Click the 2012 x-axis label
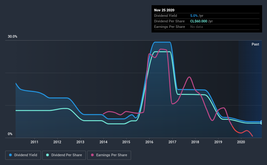 pos(57,142)
